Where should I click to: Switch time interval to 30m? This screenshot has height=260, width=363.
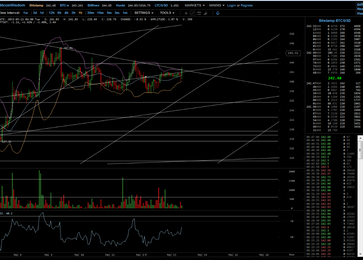pos(91,13)
